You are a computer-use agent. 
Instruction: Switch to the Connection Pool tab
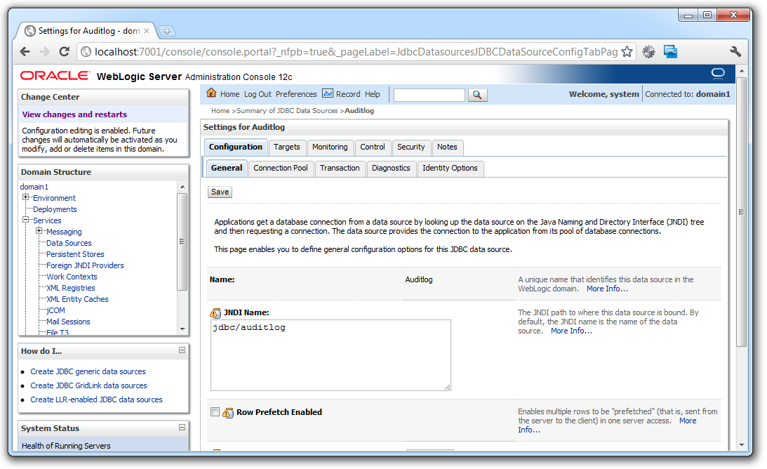coord(281,168)
